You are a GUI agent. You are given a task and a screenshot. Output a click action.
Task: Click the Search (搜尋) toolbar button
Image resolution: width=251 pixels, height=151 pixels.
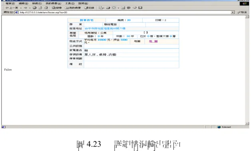(57, 8)
